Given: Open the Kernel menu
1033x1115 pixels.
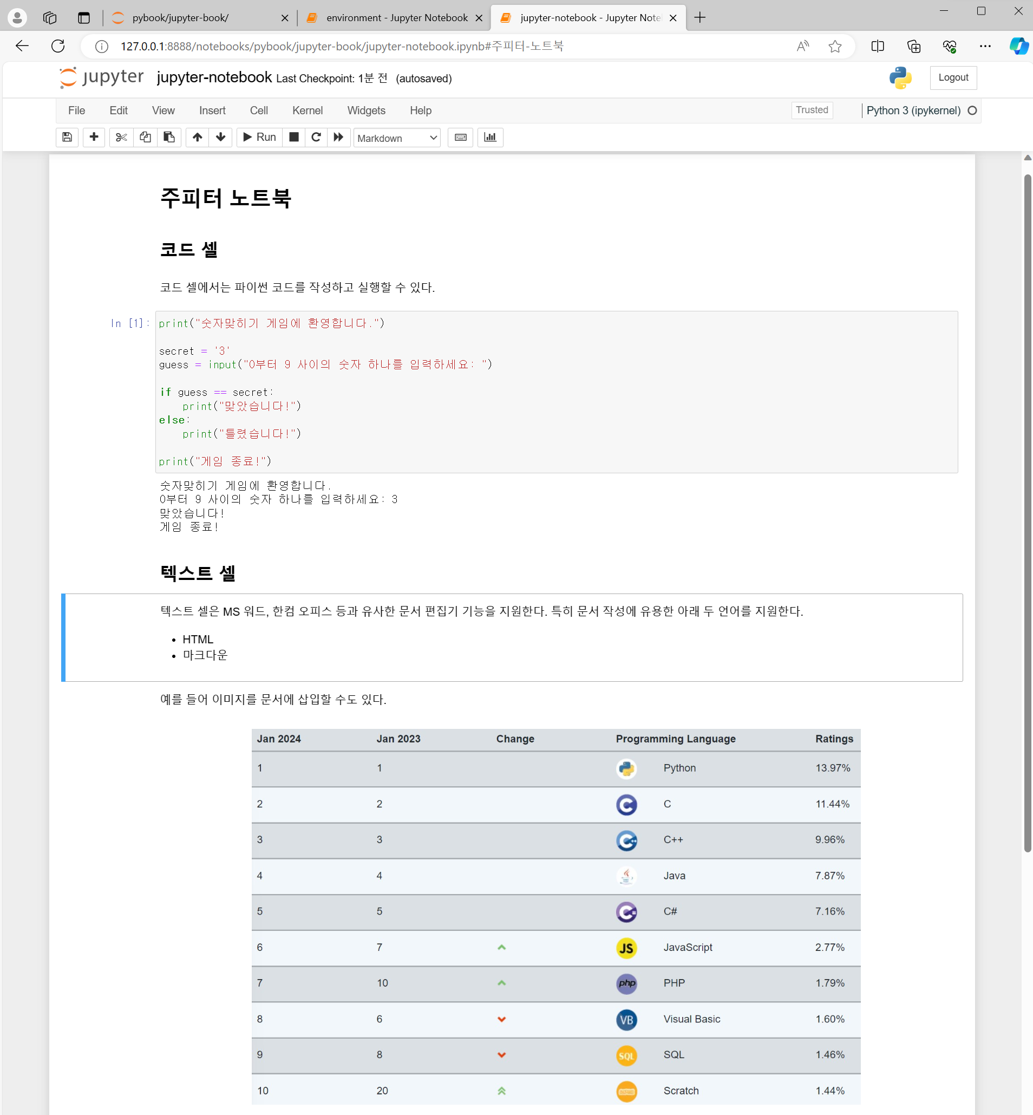Looking at the screenshot, I should click(x=308, y=110).
